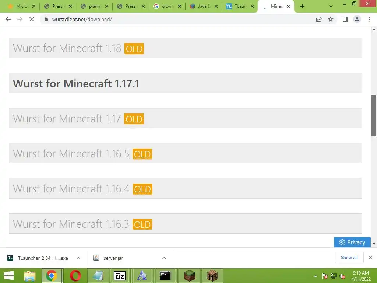Expand Wurst for Minecraft 1.18 section
Viewport: 377px width, 283px height.
coord(186,48)
